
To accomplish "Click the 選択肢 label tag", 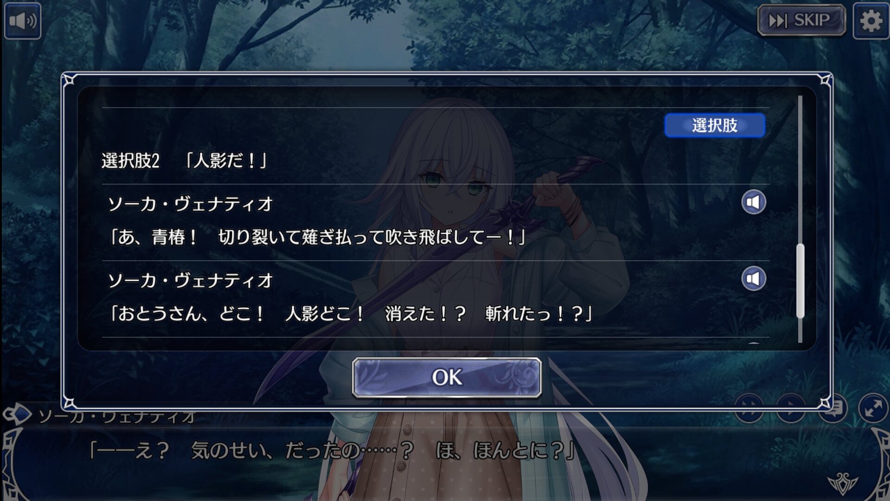I will pos(714,125).
